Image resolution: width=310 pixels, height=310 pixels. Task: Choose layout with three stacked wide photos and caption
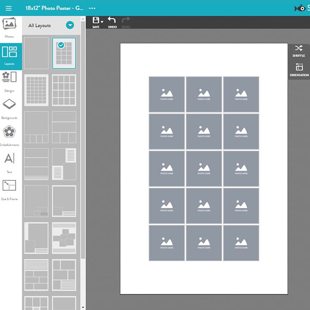point(36,164)
